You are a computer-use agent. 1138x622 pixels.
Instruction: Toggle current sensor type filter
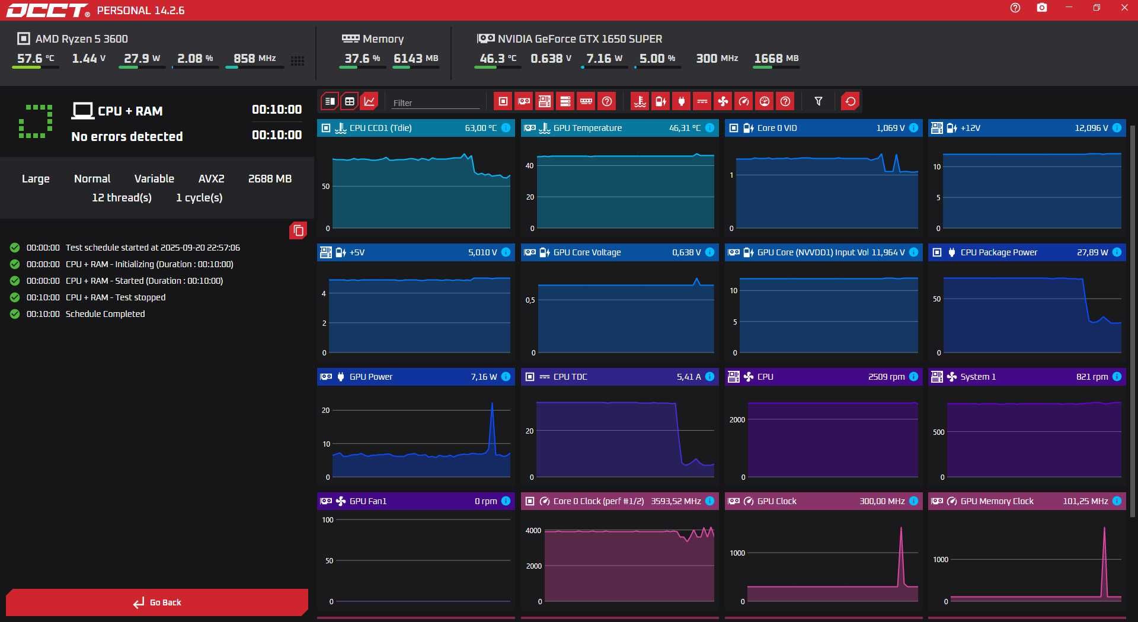[x=702, y=101]
